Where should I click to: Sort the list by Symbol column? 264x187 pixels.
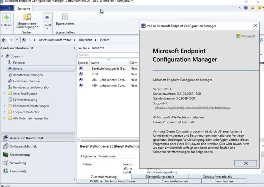click(83, 63)
